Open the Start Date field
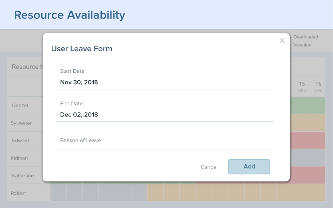 164,82
